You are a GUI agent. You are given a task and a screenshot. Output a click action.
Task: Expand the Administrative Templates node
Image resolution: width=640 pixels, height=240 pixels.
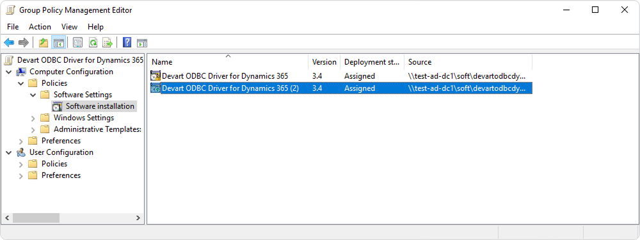coord(33,130)
